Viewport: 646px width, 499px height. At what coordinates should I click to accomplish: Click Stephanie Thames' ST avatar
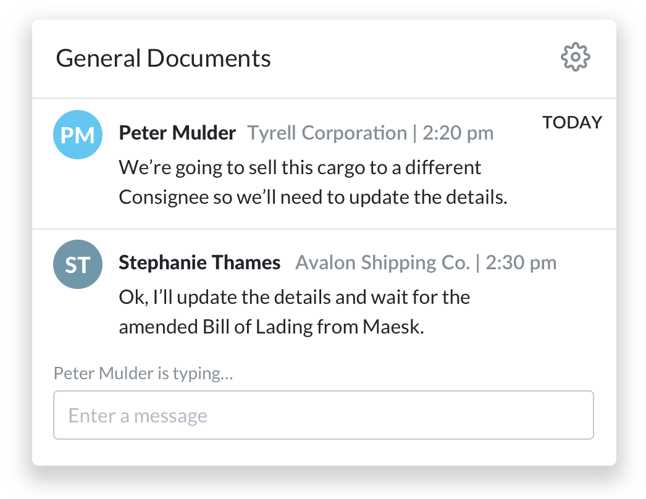click(78, 264)
